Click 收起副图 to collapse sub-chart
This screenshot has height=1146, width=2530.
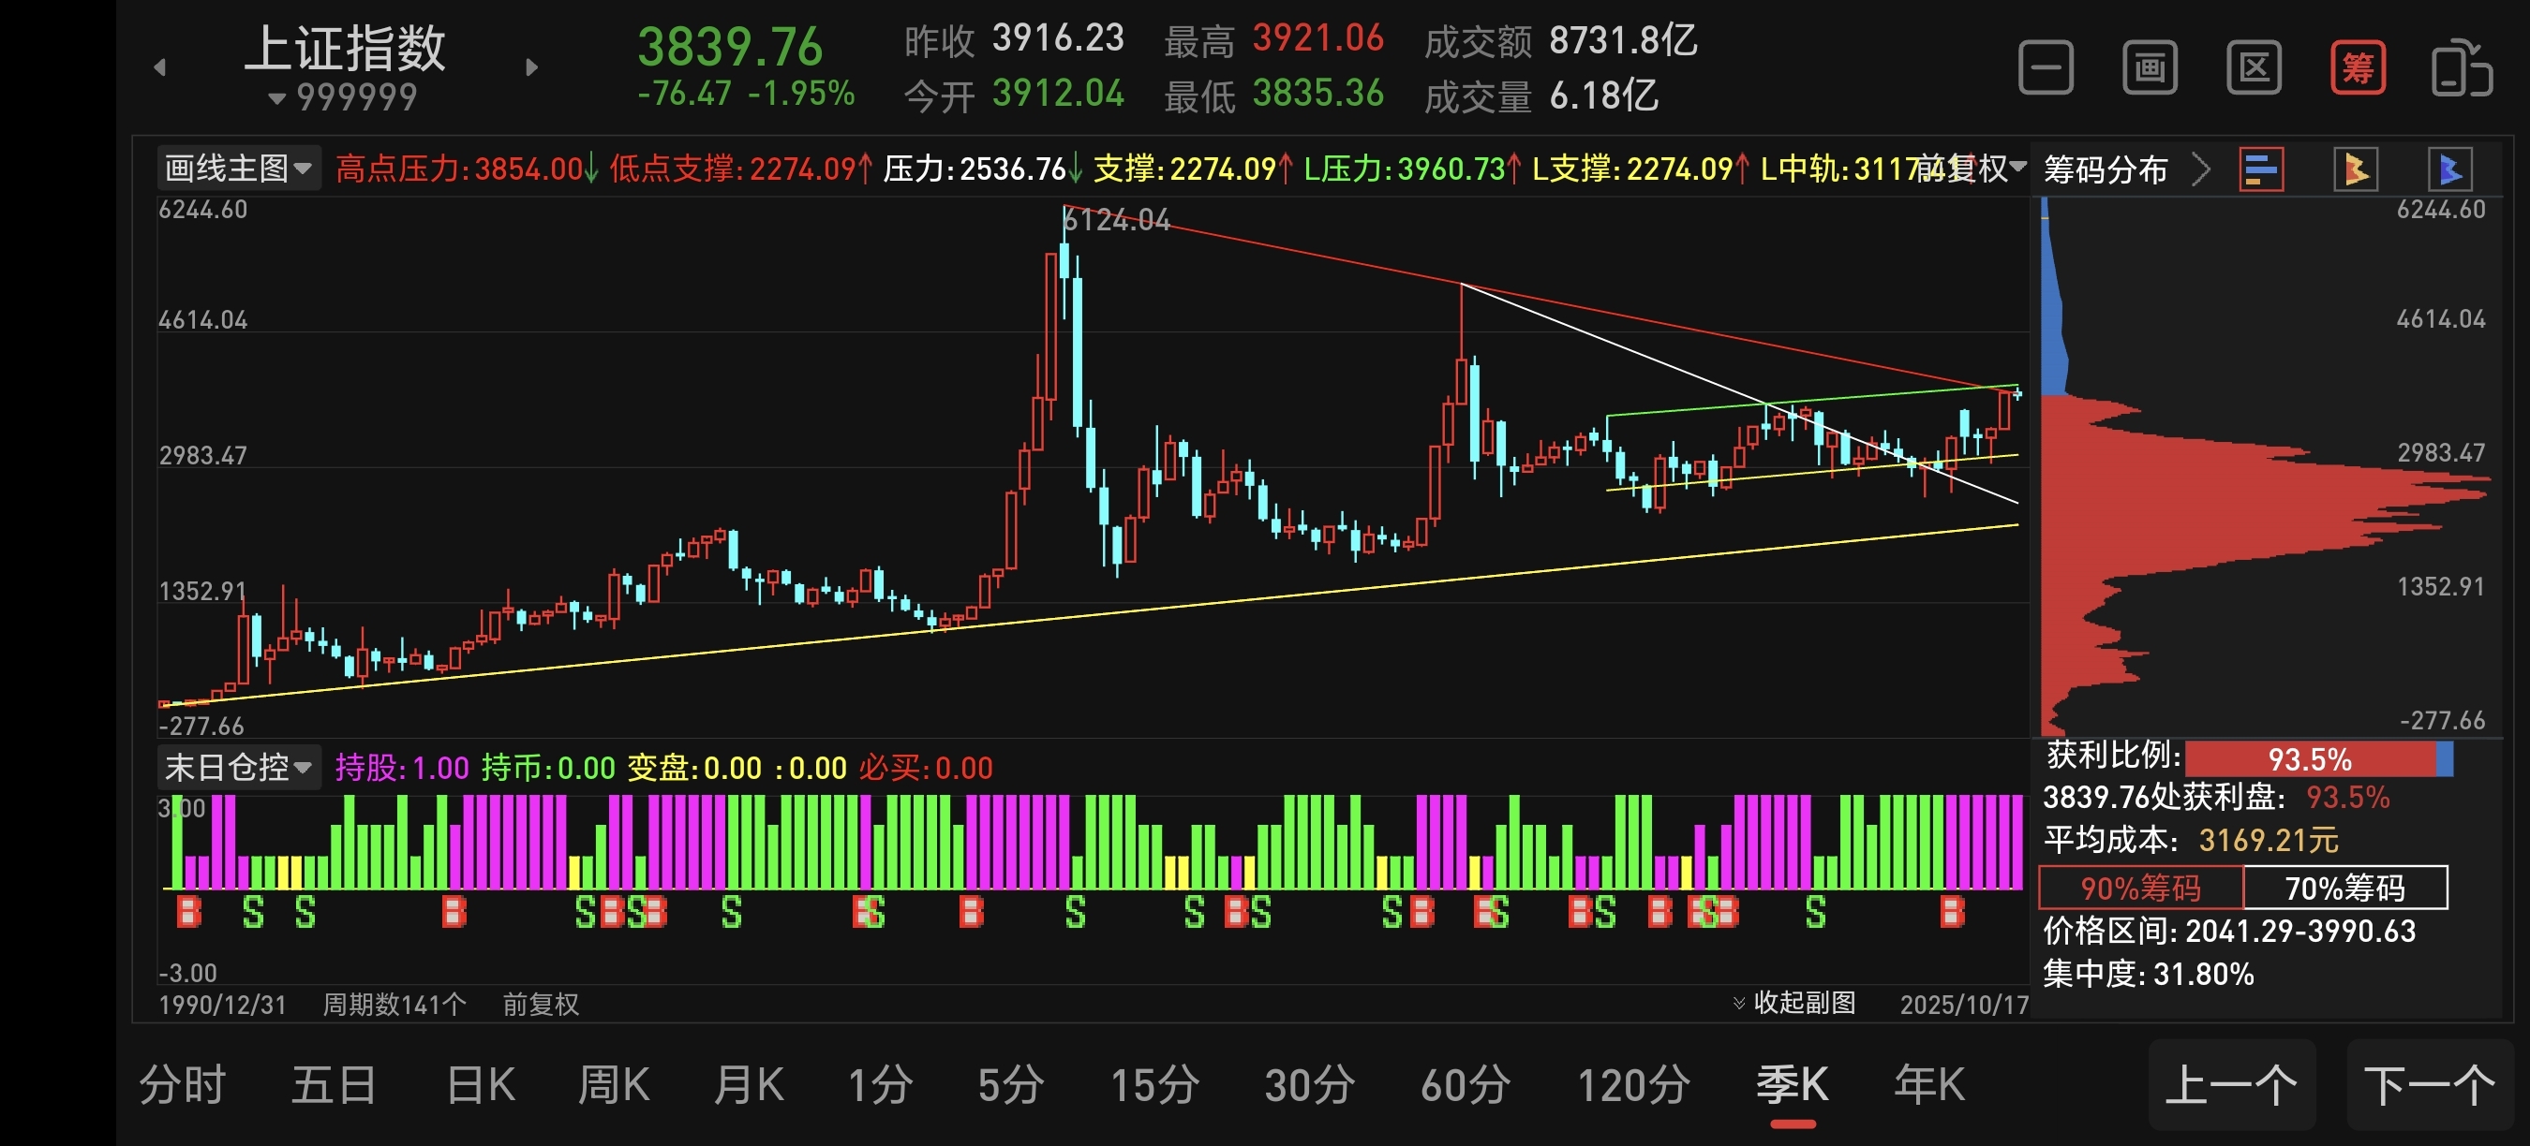1794,1003
